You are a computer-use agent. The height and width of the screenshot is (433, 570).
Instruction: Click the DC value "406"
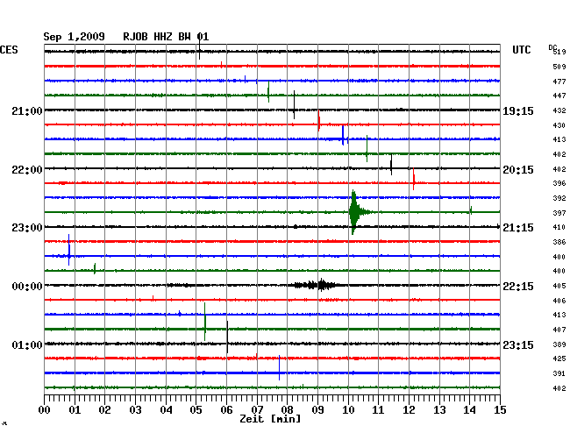coord(559,301)
